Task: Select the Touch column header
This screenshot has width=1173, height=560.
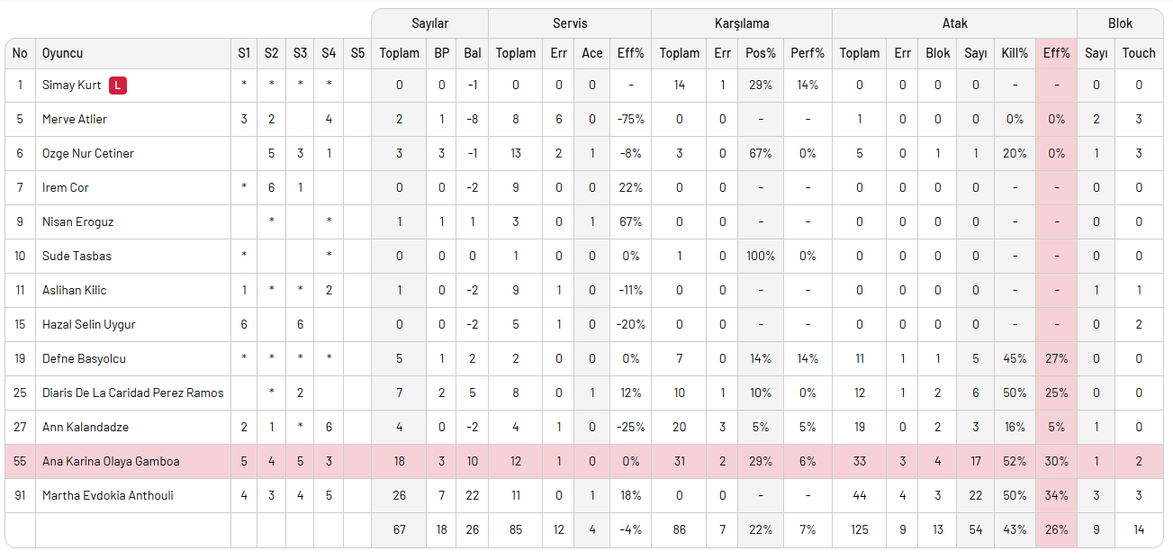Action: (x=1139, y=53)
